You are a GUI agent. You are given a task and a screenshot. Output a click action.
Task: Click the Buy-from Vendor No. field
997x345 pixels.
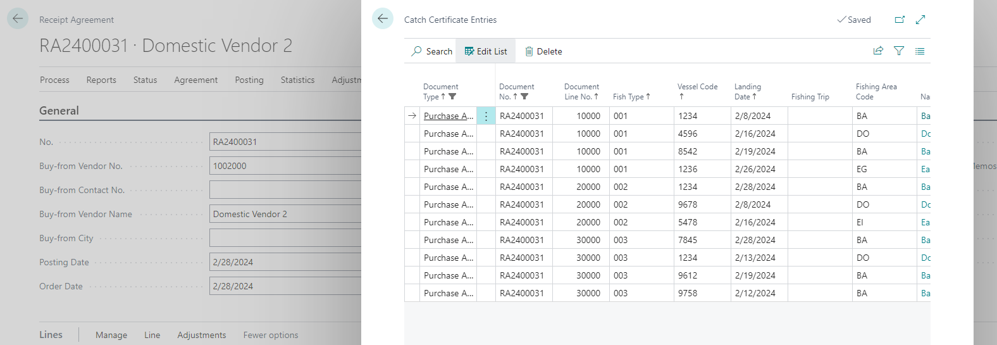[x=285, y=166]
